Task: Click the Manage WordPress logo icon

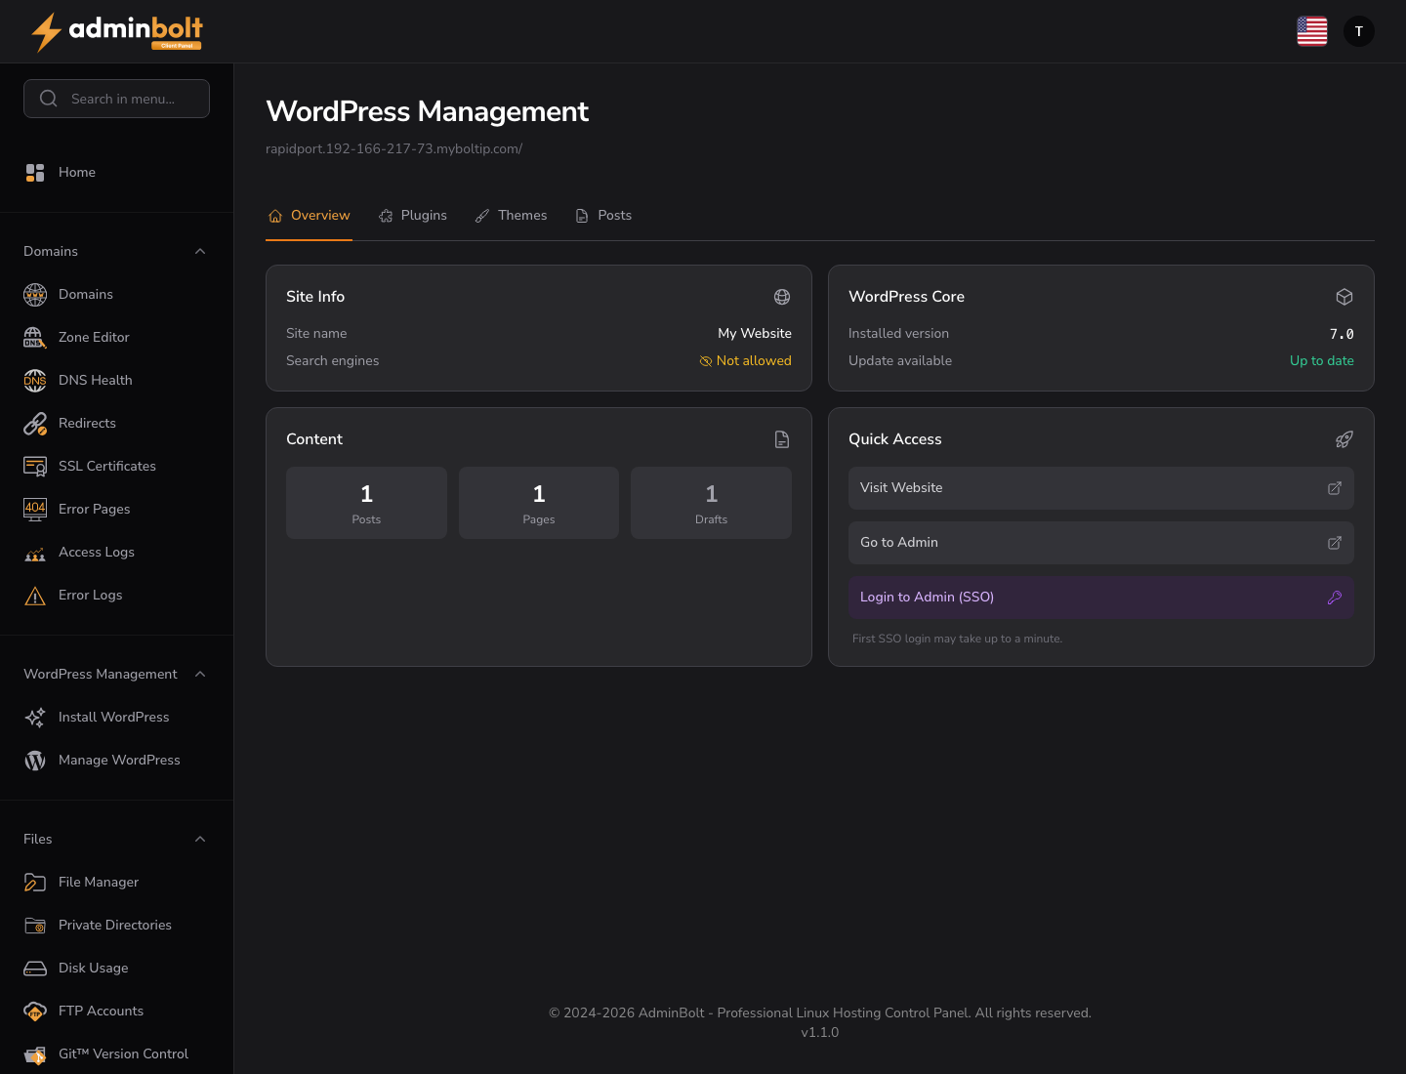Action: pos(35,760)
